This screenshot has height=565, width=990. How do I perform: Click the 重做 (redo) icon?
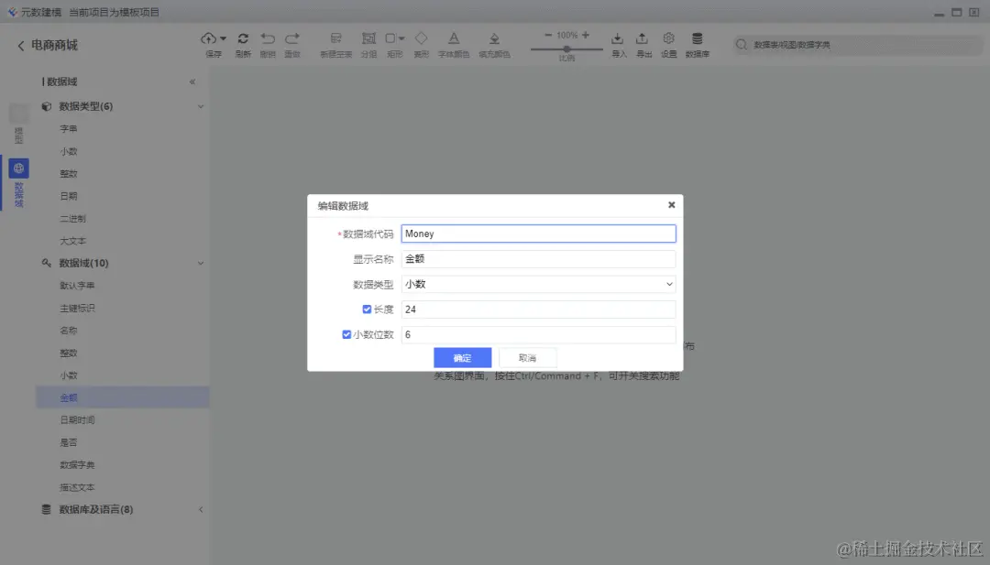point(292,38)
